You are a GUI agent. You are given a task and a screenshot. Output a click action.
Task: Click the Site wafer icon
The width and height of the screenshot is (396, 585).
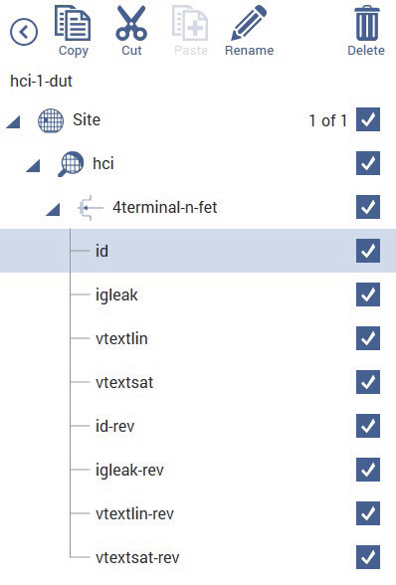coord(51,120)
